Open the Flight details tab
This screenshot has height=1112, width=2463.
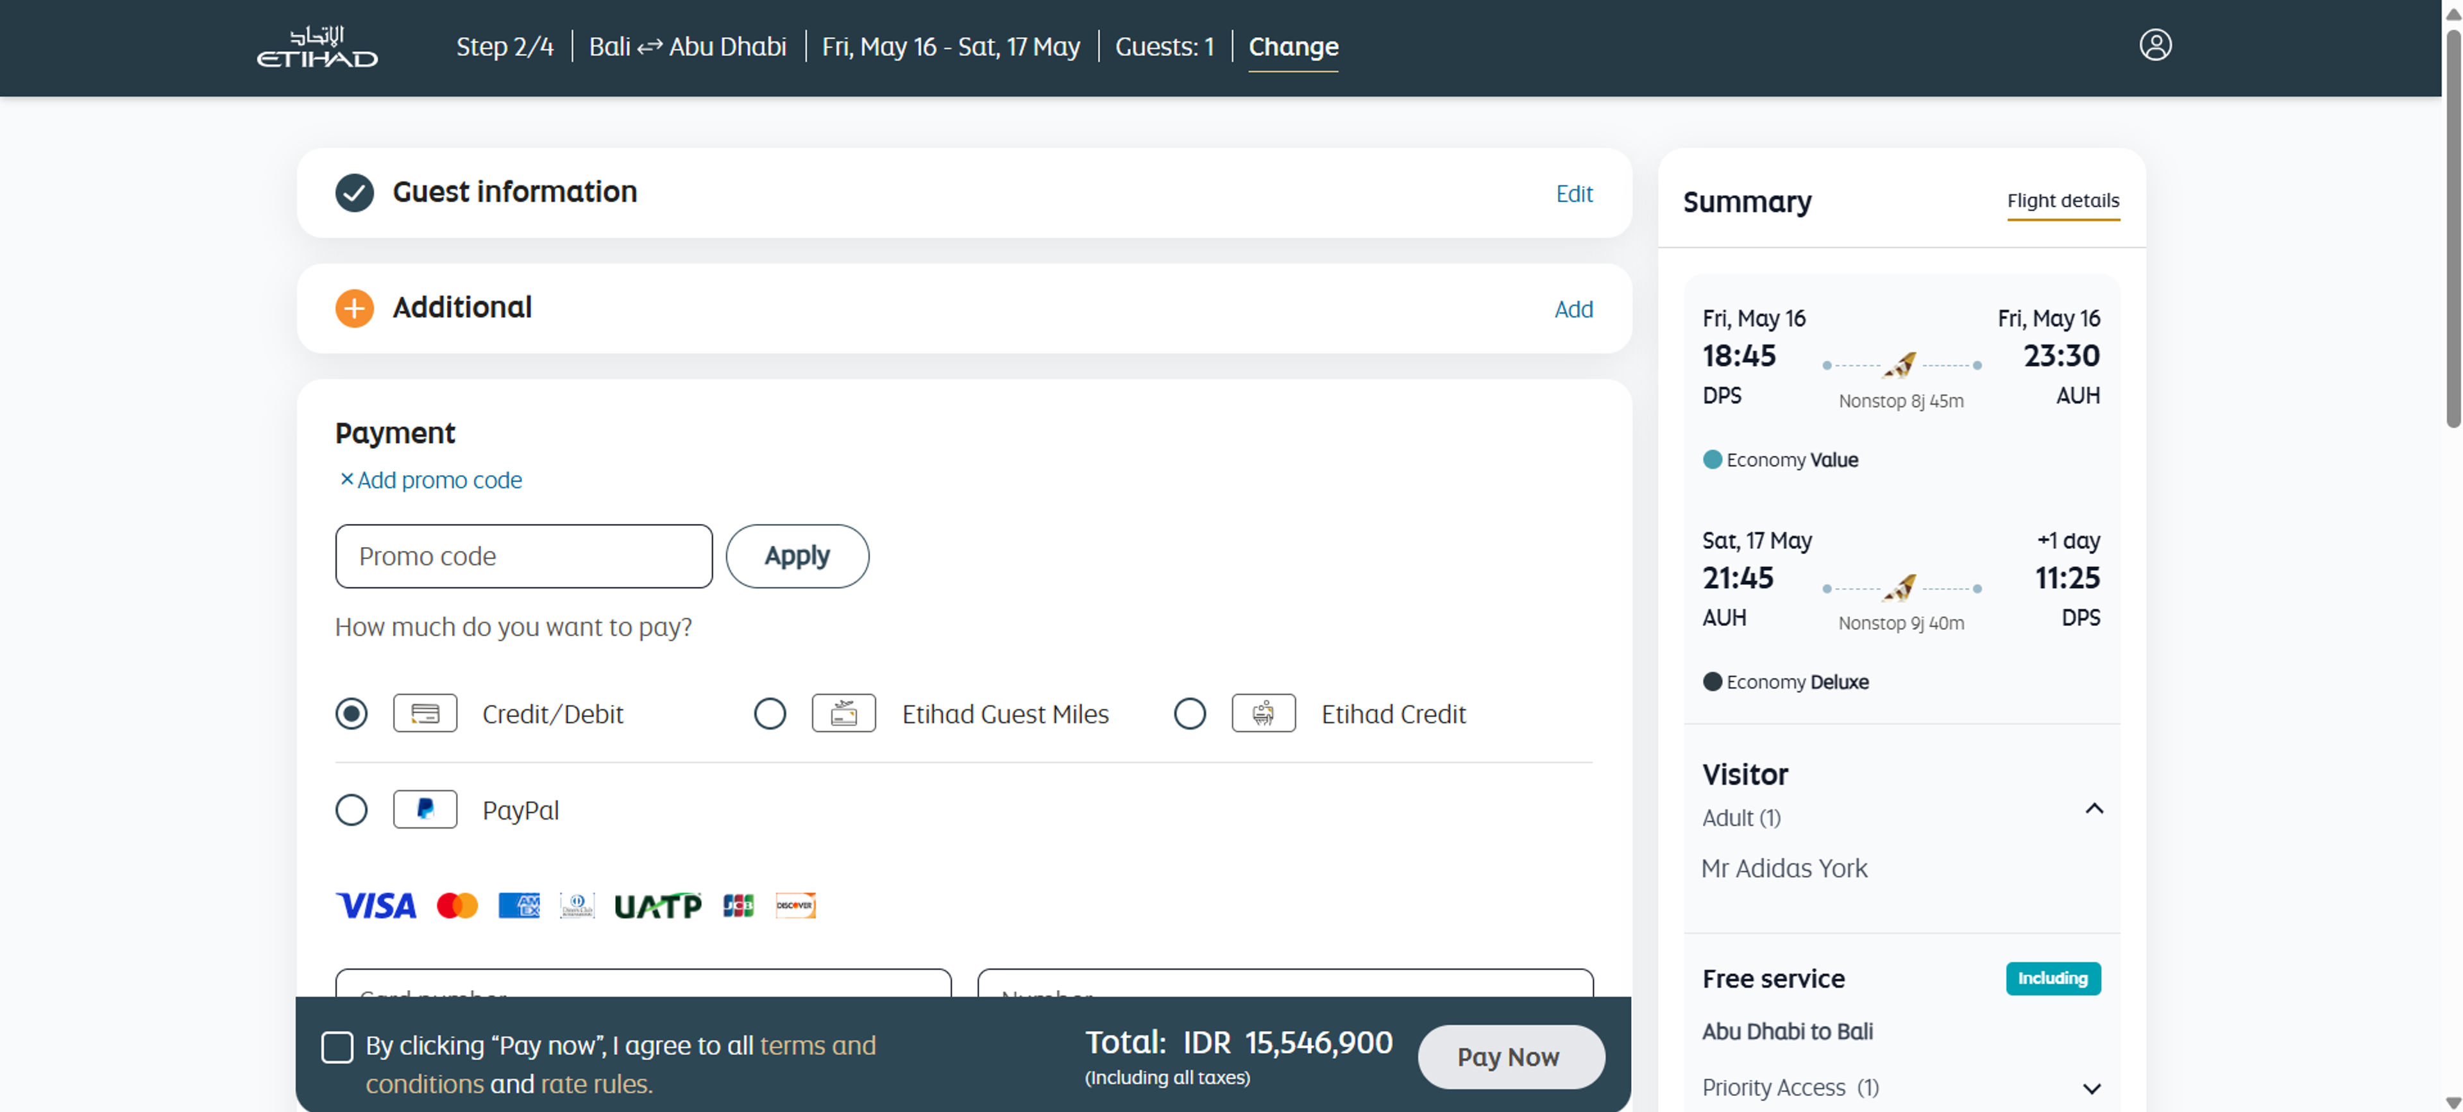pyautogui.click(x=2062, y=201)
